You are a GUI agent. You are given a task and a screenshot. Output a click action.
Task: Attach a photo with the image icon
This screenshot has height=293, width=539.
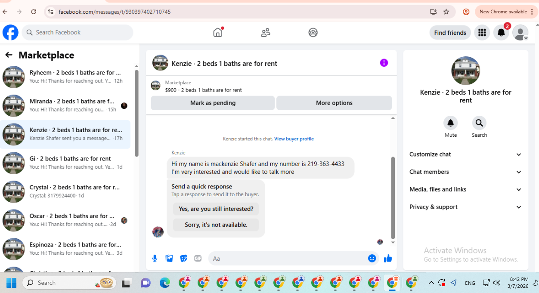[169, 258]
